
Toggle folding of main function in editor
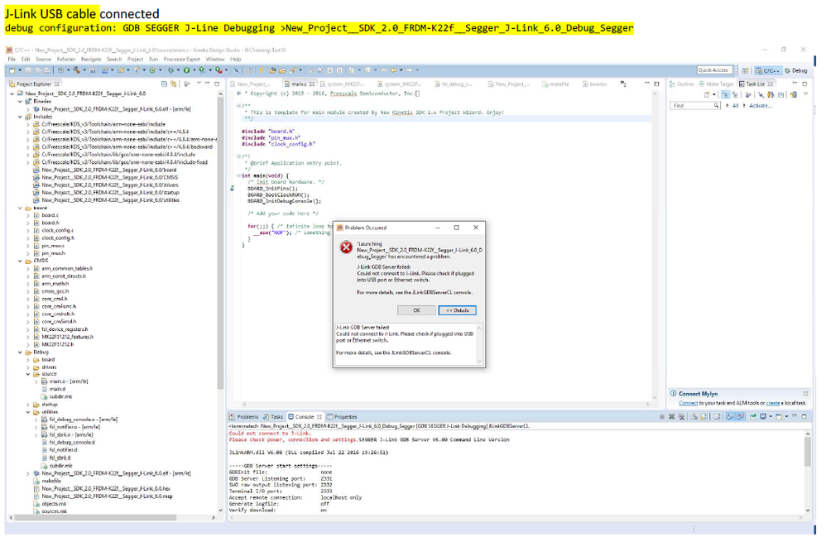[238, 176]
